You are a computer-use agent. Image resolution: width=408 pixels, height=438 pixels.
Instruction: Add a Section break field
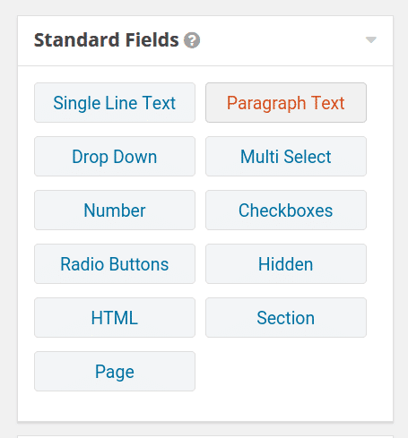pyautogui.click(x=286, y=318)
